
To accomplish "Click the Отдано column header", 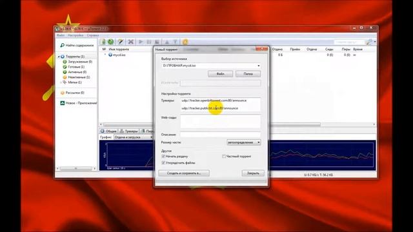I will pos(277,49).
